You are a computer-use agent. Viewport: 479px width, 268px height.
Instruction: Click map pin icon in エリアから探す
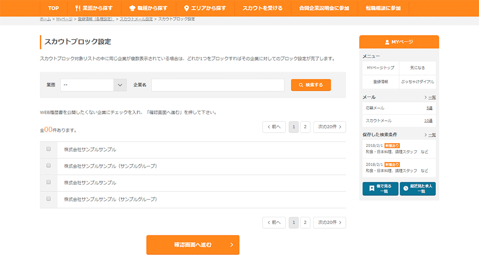click(x=186, y=8)
